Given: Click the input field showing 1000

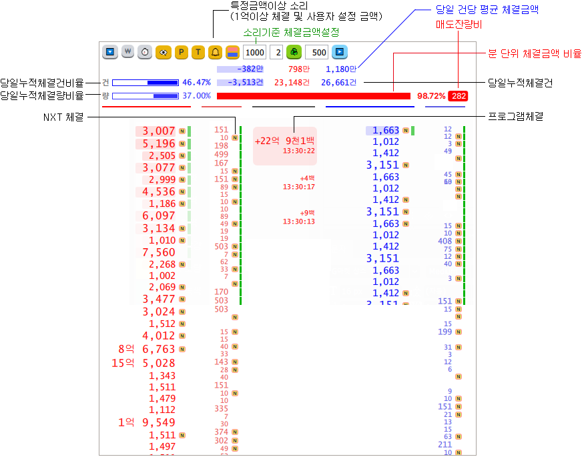Looking at the screenshot, I should point(254,53).
